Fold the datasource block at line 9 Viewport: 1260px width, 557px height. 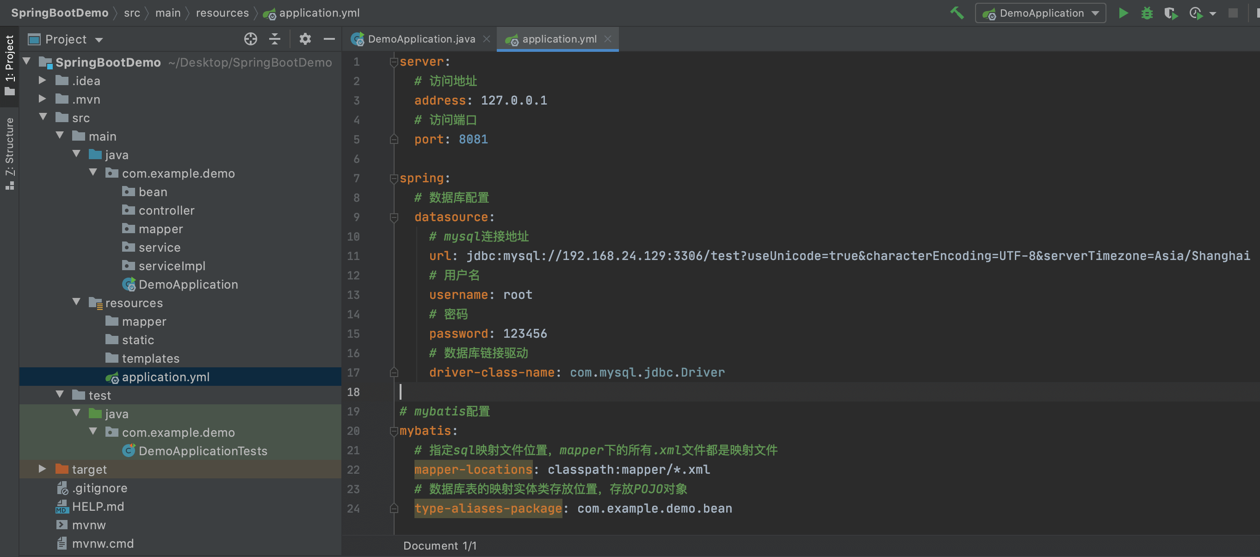point(394,217)
